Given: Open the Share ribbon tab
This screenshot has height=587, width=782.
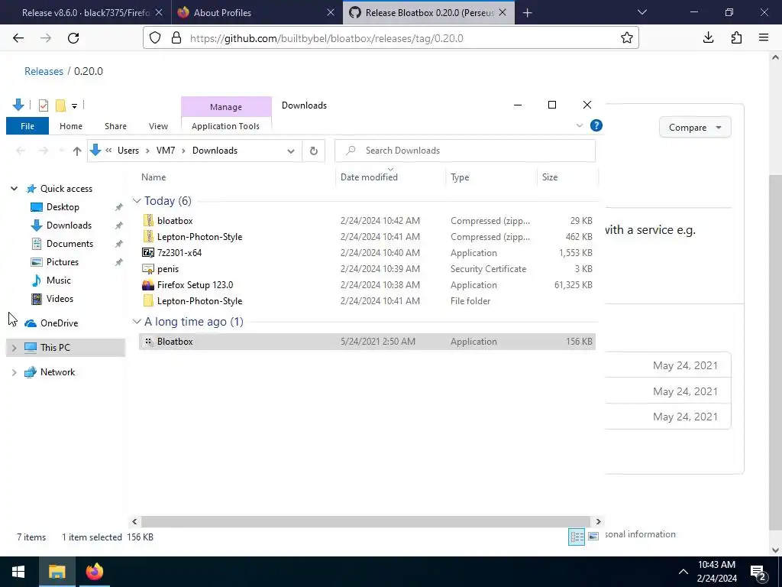Looking at the screenshot, I should pyautogui.click(x=115, y=126).
